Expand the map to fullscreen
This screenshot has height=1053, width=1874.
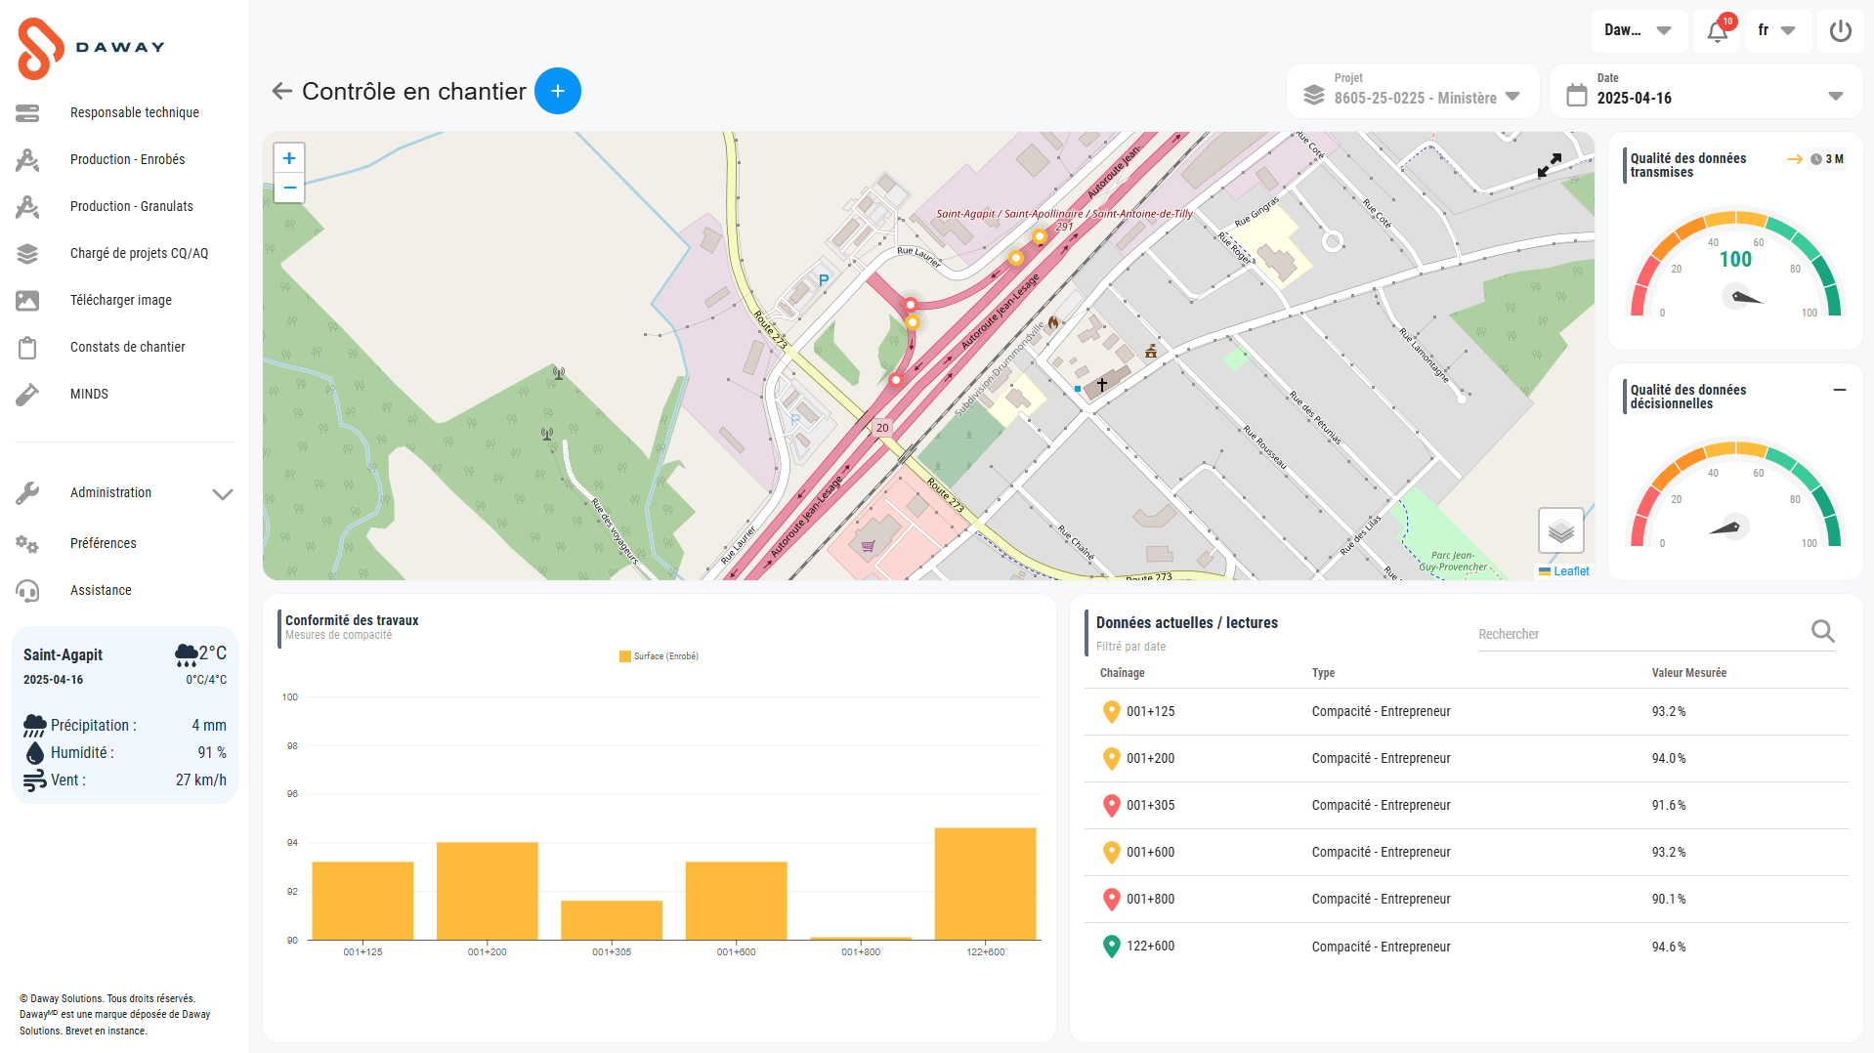1549,165
